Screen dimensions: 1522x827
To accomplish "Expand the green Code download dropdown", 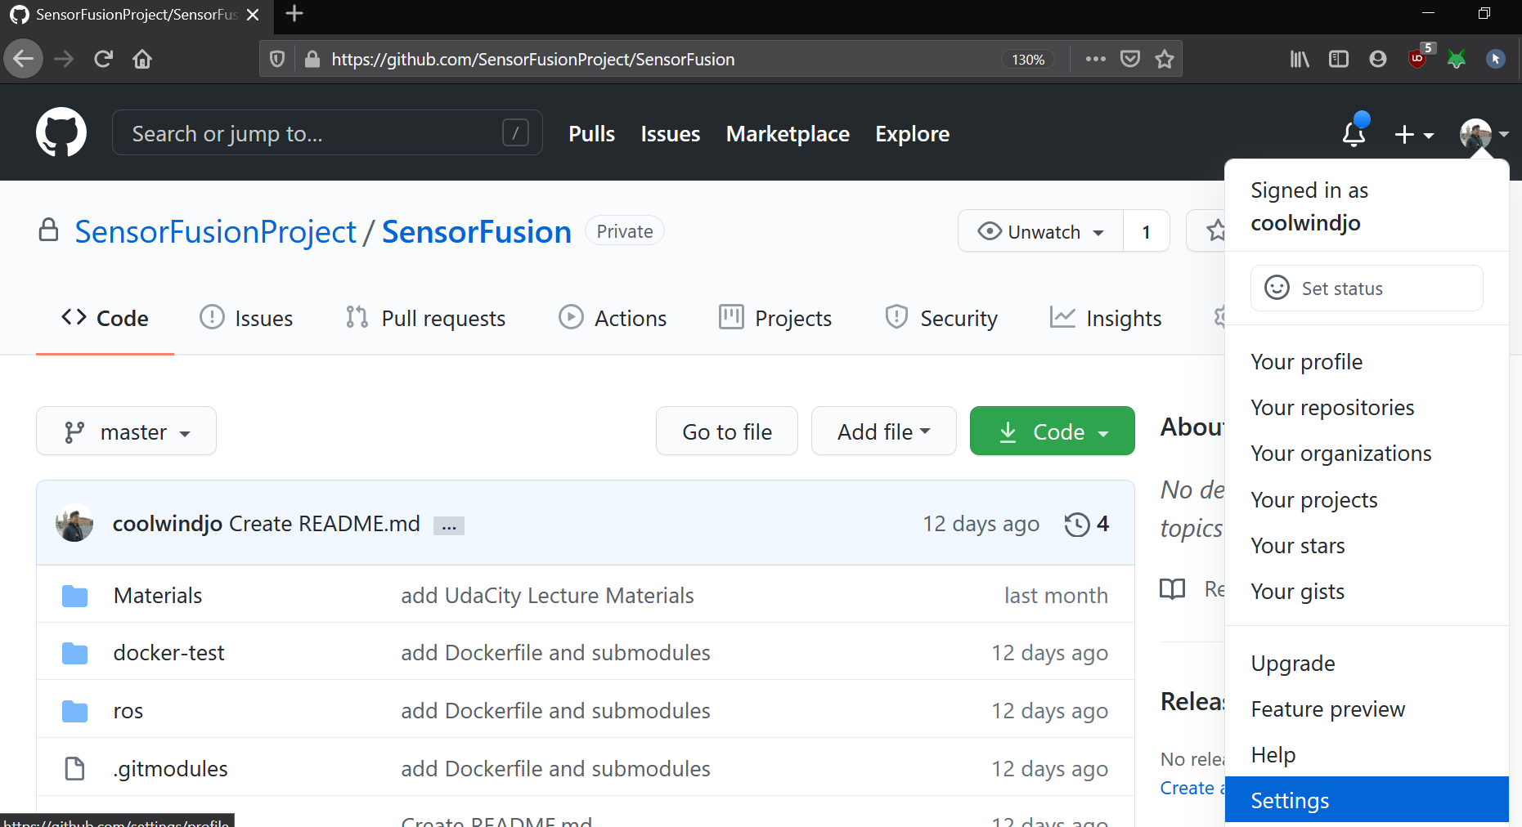I will pos(1053,431).
